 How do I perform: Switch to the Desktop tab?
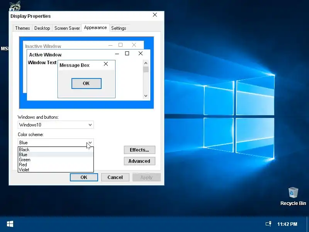click(x=42, y=28)
